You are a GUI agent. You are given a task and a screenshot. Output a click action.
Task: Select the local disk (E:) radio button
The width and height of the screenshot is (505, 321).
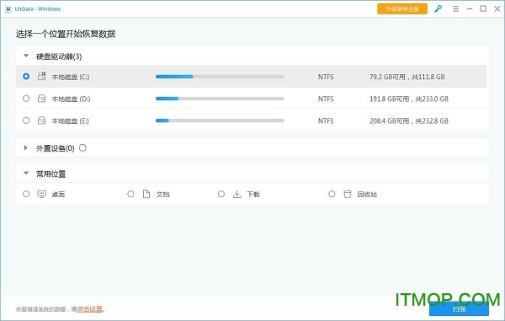[26, 120]
